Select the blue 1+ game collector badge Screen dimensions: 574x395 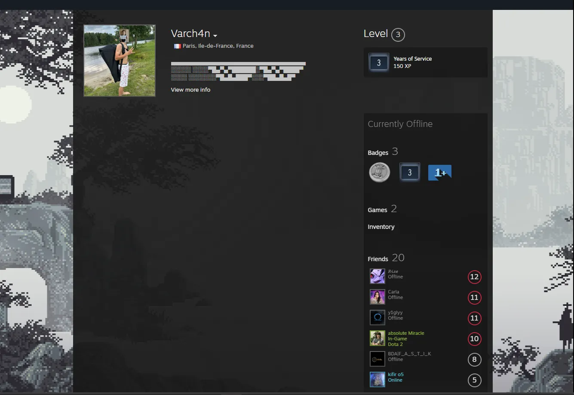440,173
